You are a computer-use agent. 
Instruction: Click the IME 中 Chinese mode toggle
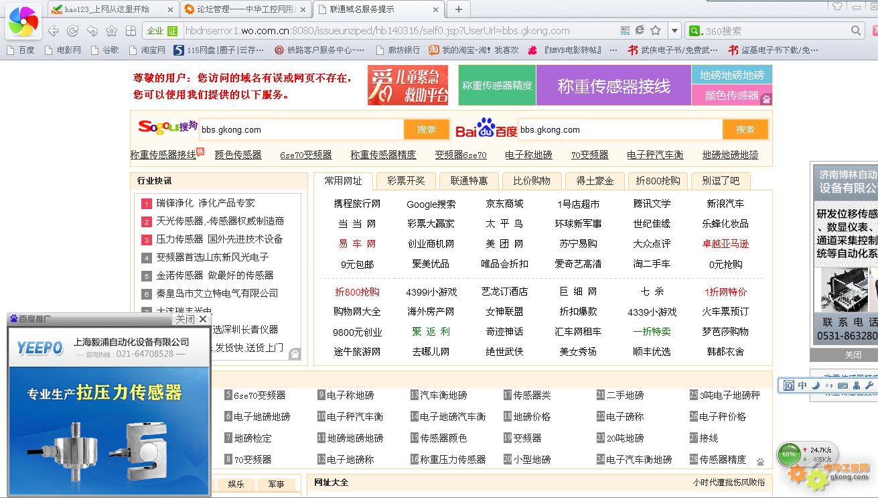pyautogui.click(x=802, y=385)
